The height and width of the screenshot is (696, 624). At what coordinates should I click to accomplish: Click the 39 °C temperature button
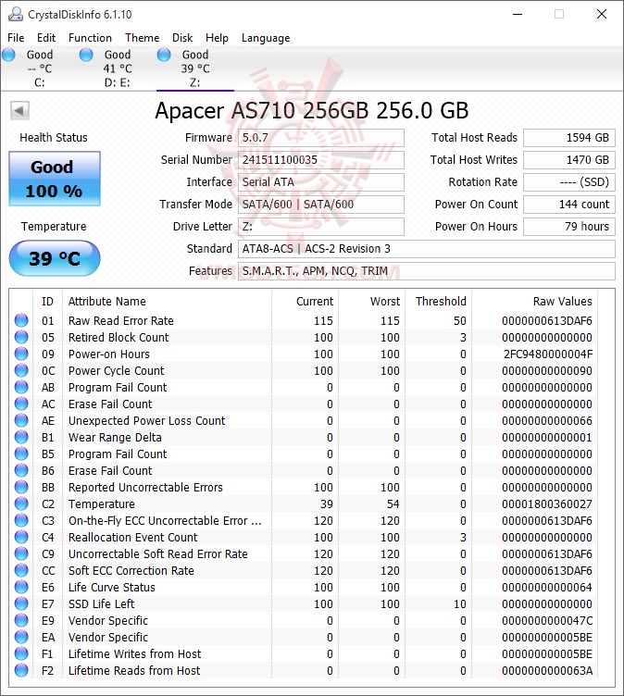[55, 258]
